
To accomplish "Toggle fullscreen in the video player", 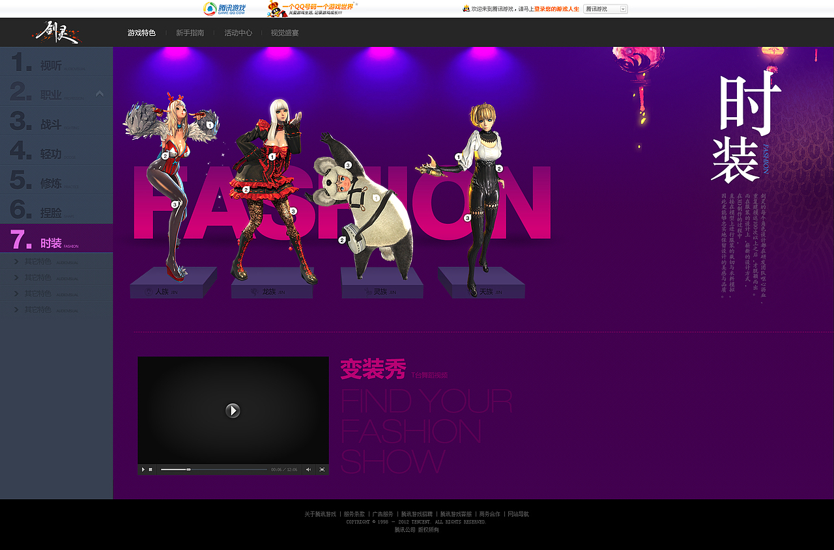I will [322, 469].
